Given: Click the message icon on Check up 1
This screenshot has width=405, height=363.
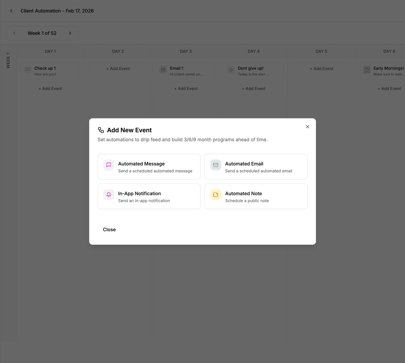Looking at the screenshot, I should click(x=28, y=70).
